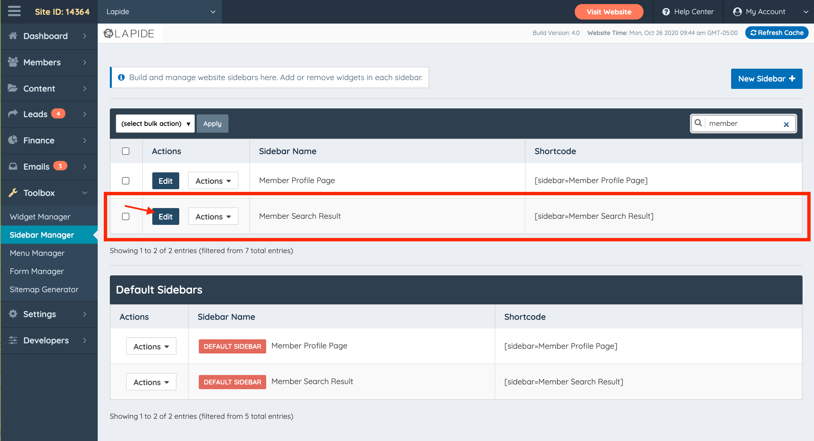Edit the Member Search Result sidebar
This screenshot has width=814, height=441.
coord(165,216)
